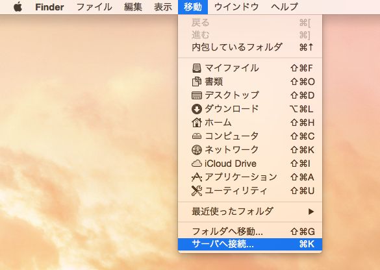Click the デスクトップ desktop icon
Image resolution: width=380 pixels, height=270 pixels.
click(197, 95)
